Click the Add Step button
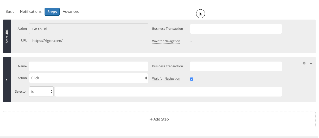319x138 pixels. pos(159,119)
